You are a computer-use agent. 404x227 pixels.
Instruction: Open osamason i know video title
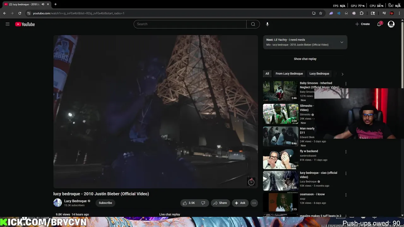(312, 194)
